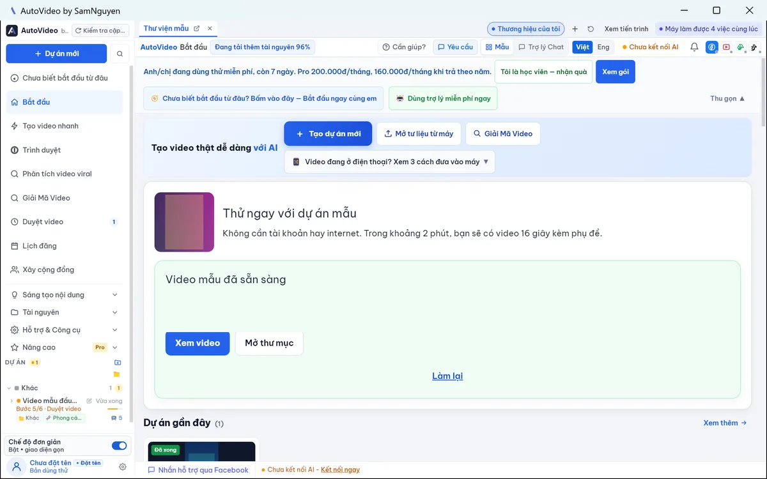The height and width of the screenshot is (479, 767).
Task: Click the new project folder icon in DỰ ÁN
Action: tap(118, 362)
